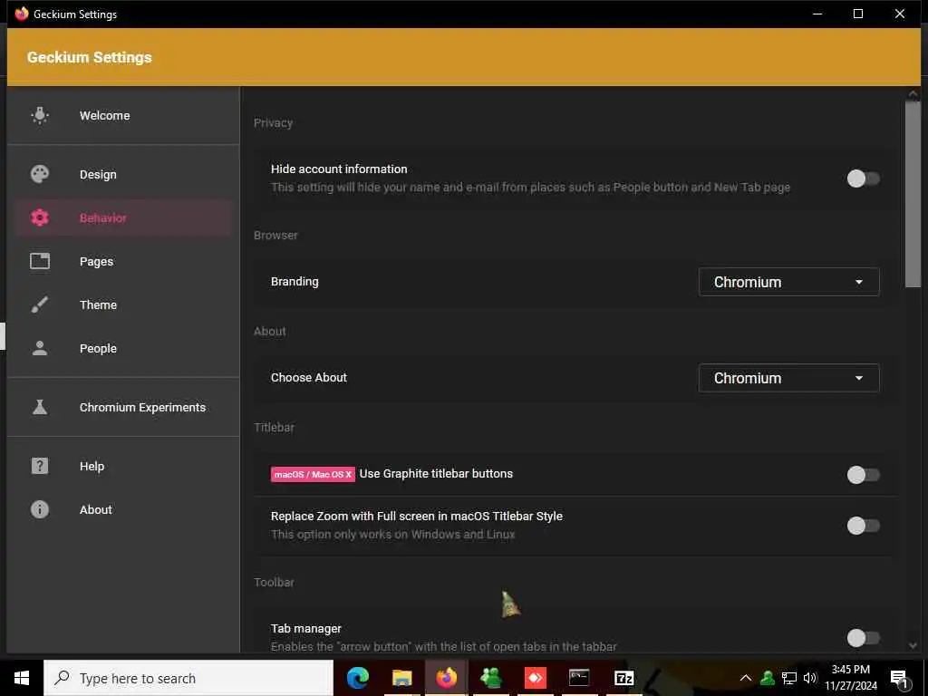928x696 pixels.
Task: Switch to the Design section
Action: (x=123, y=174)
